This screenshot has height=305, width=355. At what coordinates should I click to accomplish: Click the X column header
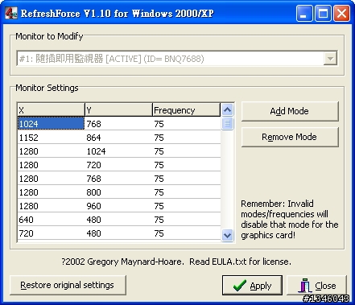(51, 109)
